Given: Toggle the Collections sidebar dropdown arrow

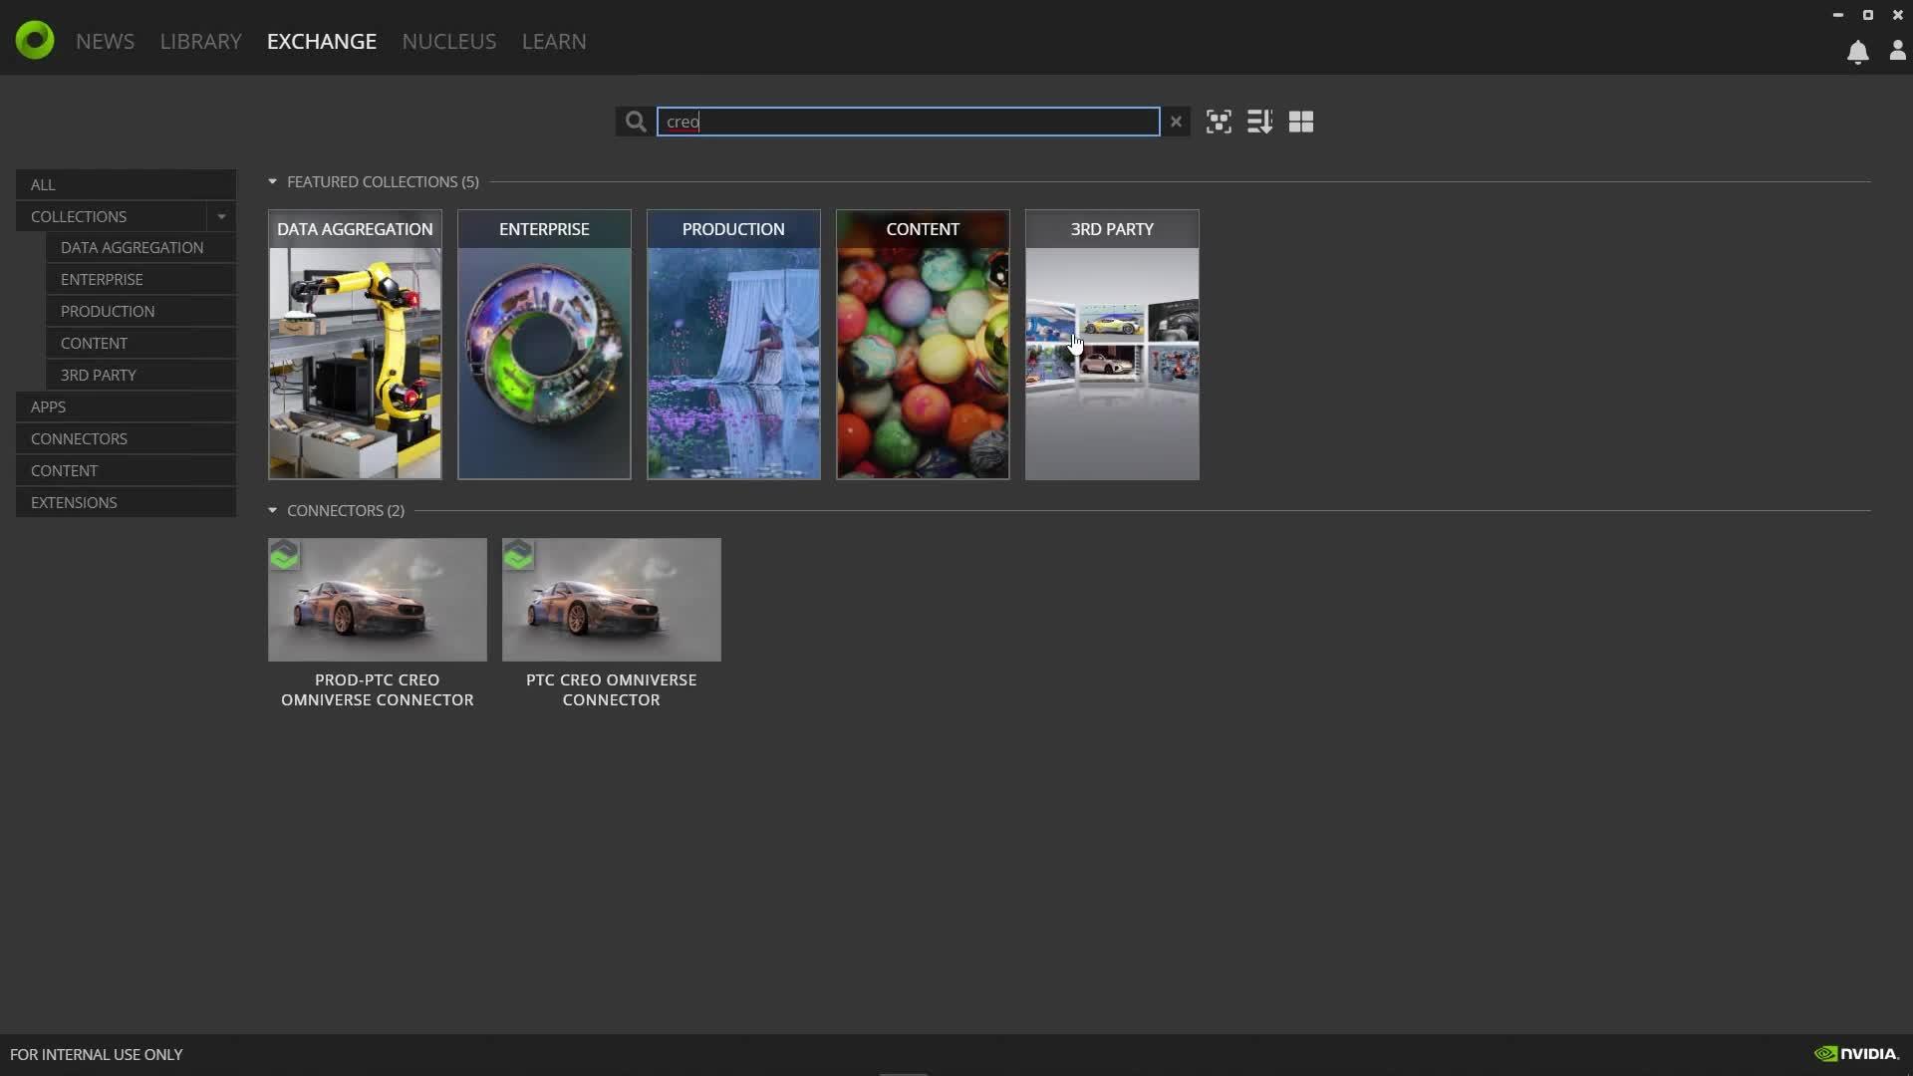Looking at the screenshot, I should coord(221,216).
